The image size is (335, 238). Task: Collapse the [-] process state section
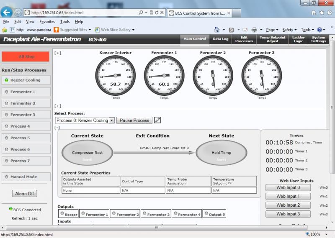[57, 128]
